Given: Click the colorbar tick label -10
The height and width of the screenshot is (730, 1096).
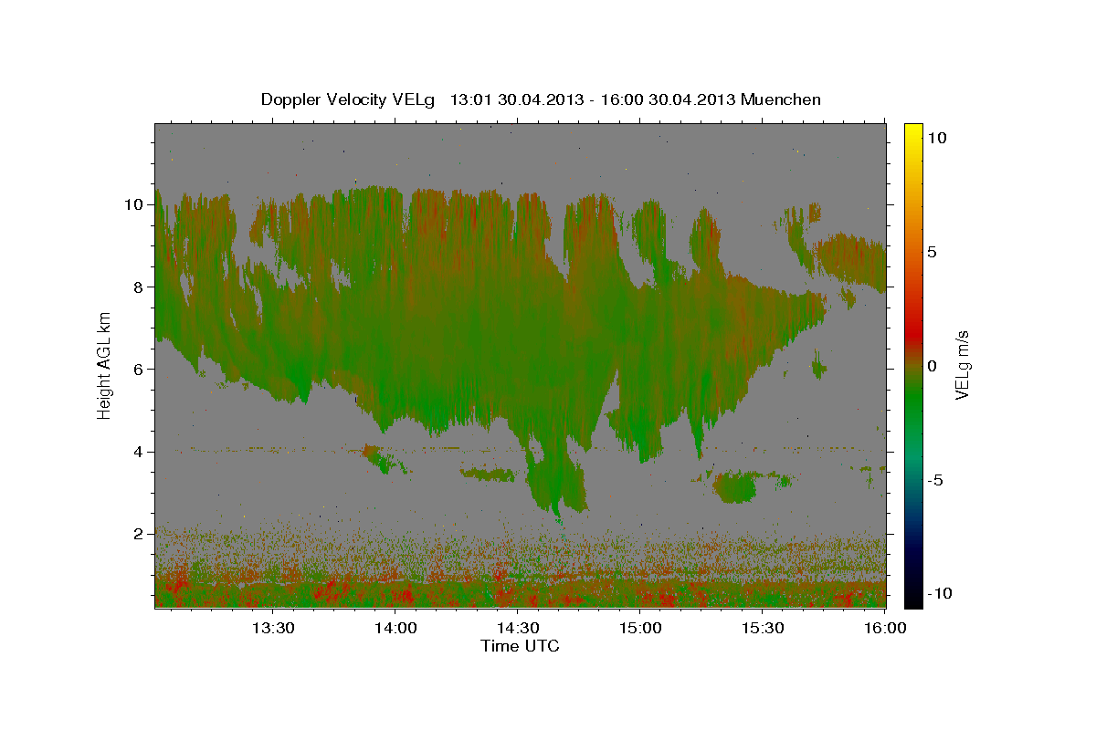Looking at the screenshot, I should (x=939, y=594).
